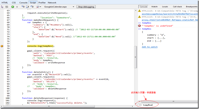Open the Network tab
This screenshot has height=109, width=199.
(52, 2)
